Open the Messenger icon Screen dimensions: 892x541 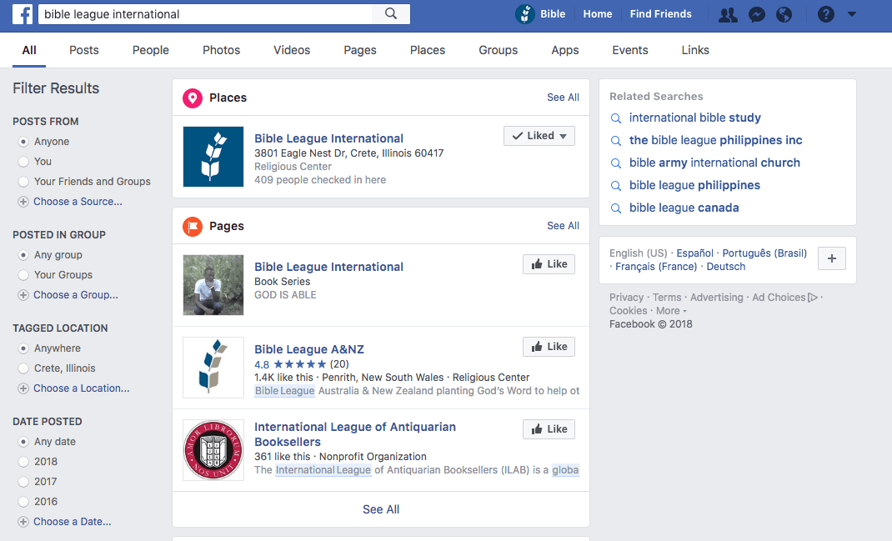click(x=757, y=14)
